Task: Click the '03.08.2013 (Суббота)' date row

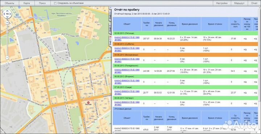Action: pyautogui.click(x=186, y=44)
